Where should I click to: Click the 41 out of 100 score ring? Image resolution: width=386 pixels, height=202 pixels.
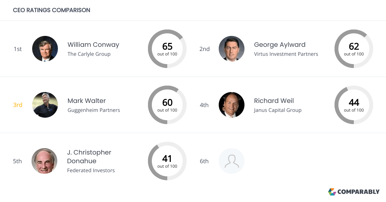[x=167, y=161]
